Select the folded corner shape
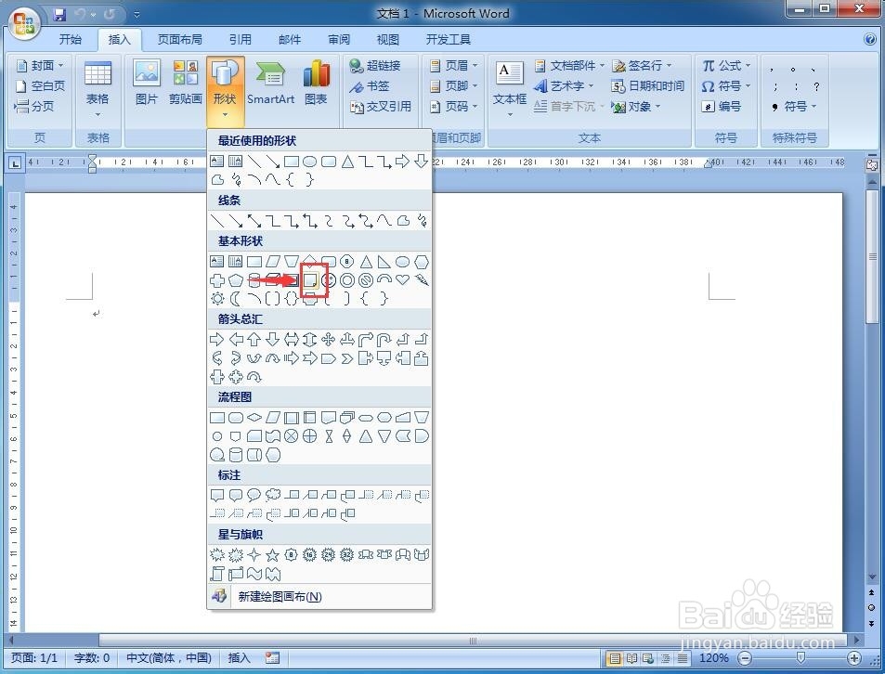The height and width of the screenshot is (674, 885). (310, 279)
